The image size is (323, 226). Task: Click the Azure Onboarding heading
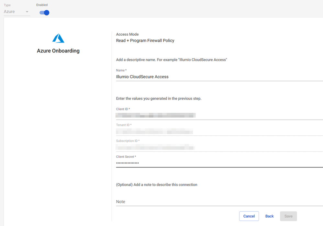pos(58,51)
